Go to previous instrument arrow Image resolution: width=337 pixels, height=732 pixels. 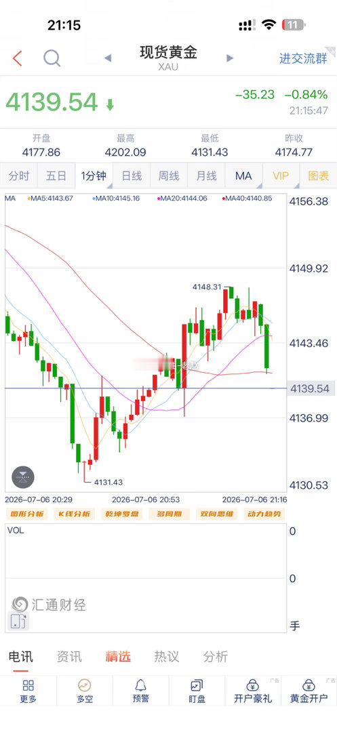pyautogui.click(x=108, y=58)
